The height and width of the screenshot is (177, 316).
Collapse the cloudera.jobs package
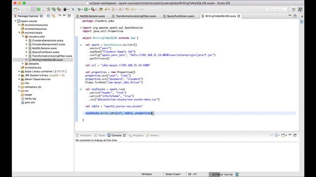[23, 36]
